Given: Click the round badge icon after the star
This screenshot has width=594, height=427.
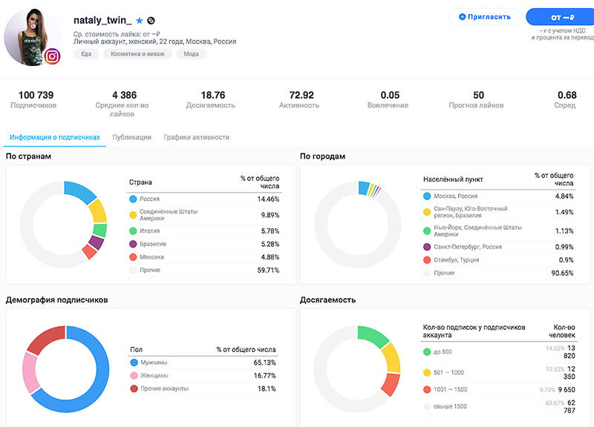Looking at the screenshot, I should [x=151, y=21].
